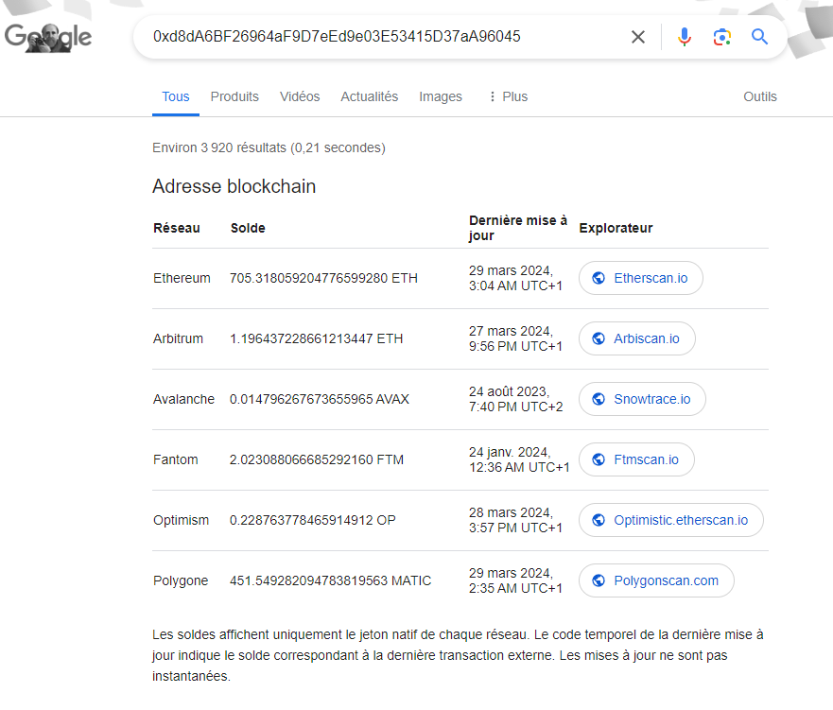
Task: Click the microphone icon for voice search
Action: tap(684, 36)
